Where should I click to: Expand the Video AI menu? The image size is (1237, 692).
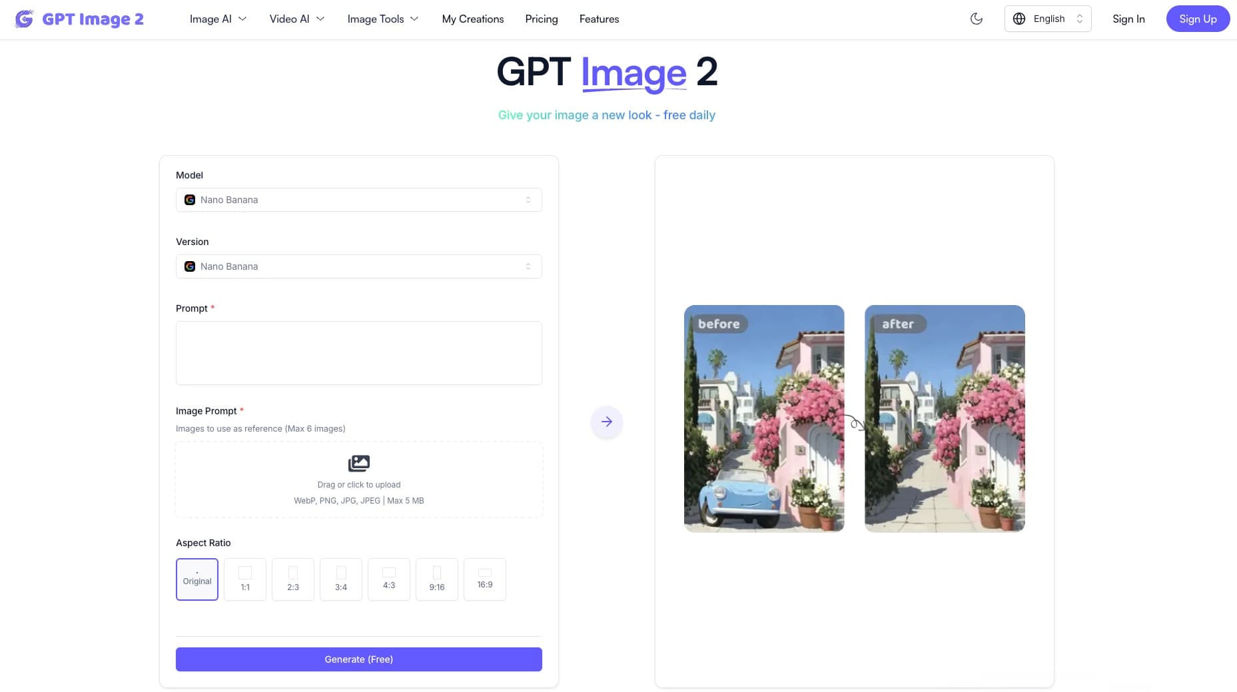(x=297, y=19)
